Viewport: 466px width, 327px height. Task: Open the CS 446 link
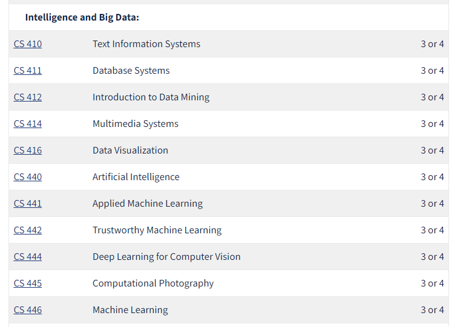pos(28,310)
